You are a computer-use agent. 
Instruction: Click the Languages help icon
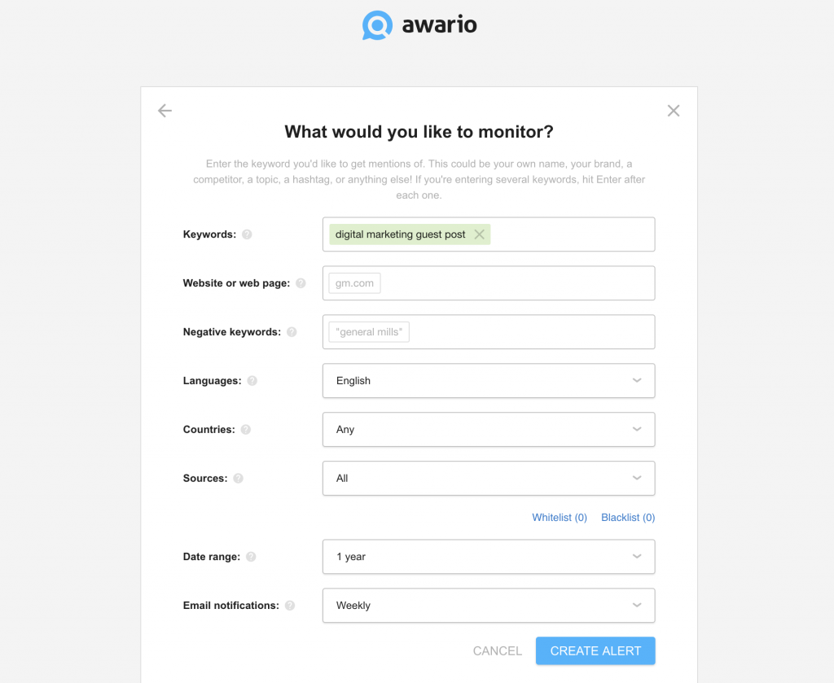click(252, 381)
